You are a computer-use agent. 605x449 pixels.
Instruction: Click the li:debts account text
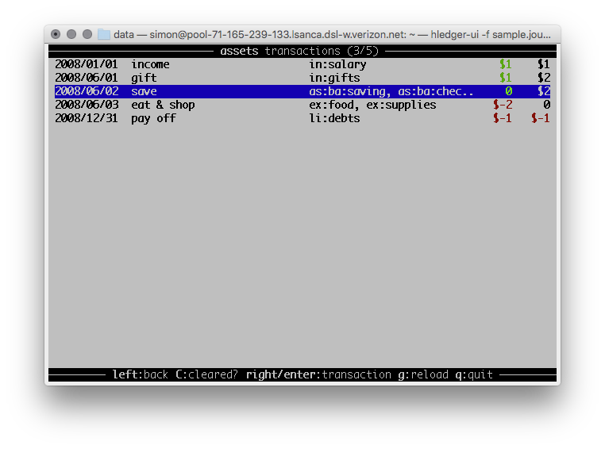(x=334, y=118)
